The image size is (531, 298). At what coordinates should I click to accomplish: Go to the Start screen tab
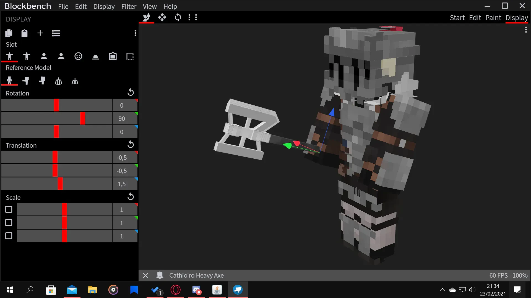457,18
